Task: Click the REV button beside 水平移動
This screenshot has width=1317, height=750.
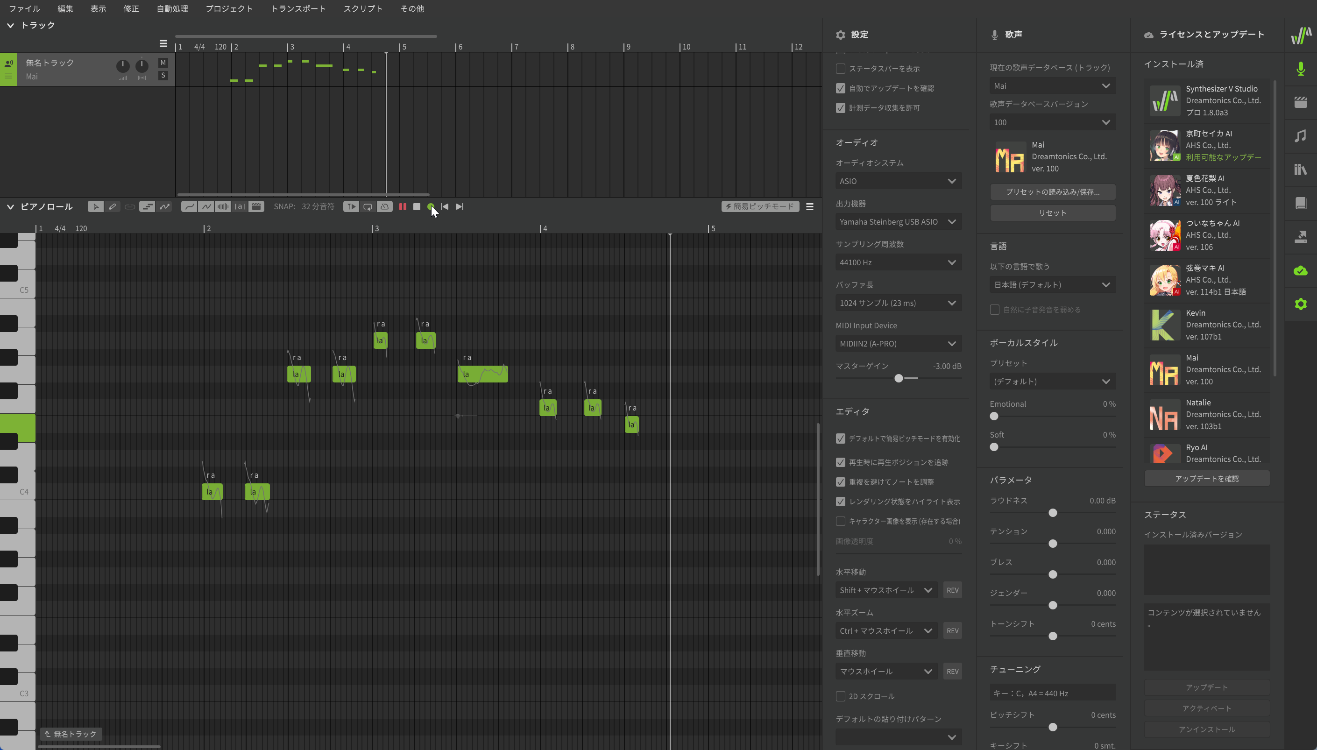Action: click(x=952, y=590)
